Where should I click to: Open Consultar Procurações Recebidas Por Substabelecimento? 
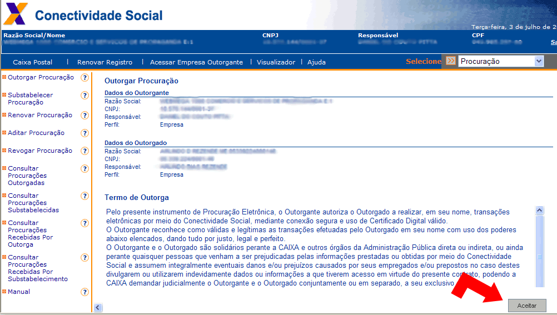click(x=38, y=268)
